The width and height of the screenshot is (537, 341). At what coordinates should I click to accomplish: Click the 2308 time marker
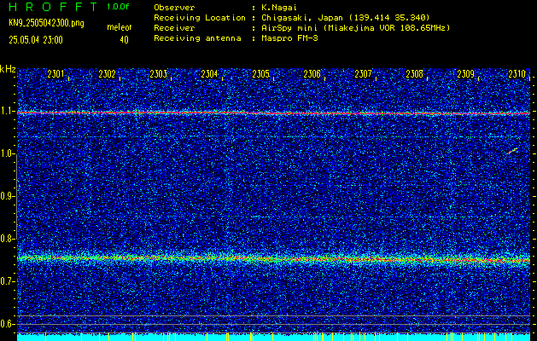click(x=414, y=74)
